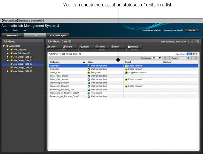The image size is (203, 154).
Task: Expand the Job_Group_Data_05 tree node
Action: point(8,71)
